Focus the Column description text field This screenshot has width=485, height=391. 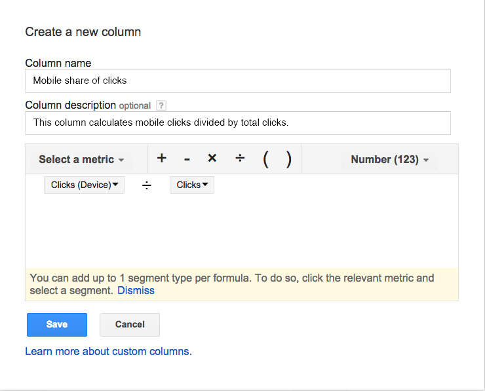[238, 122]
